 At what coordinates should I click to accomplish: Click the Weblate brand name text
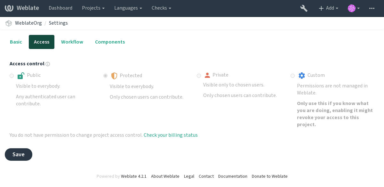(x=28, y=8)
